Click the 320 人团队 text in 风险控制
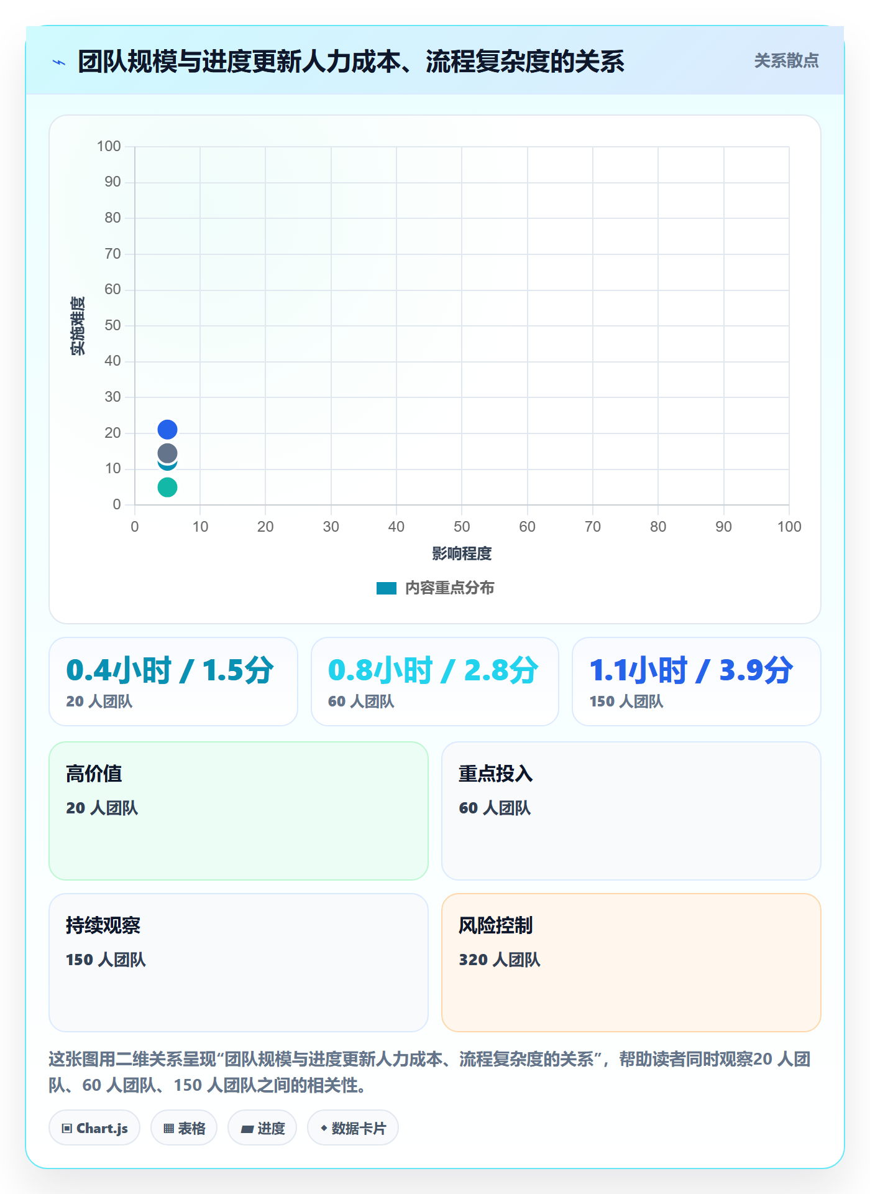This screenshot has width=870, height=1194. 500,960
